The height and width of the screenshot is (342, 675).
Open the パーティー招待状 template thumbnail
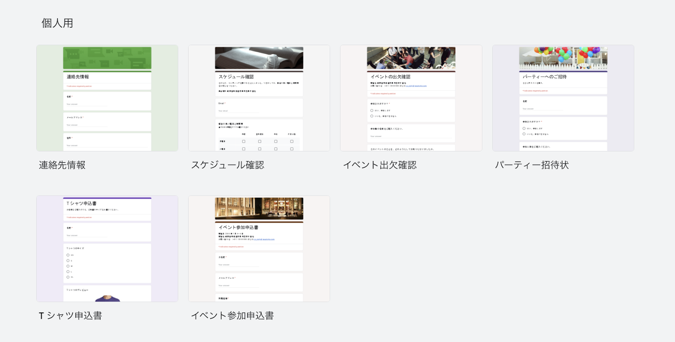tap(563, 98)
